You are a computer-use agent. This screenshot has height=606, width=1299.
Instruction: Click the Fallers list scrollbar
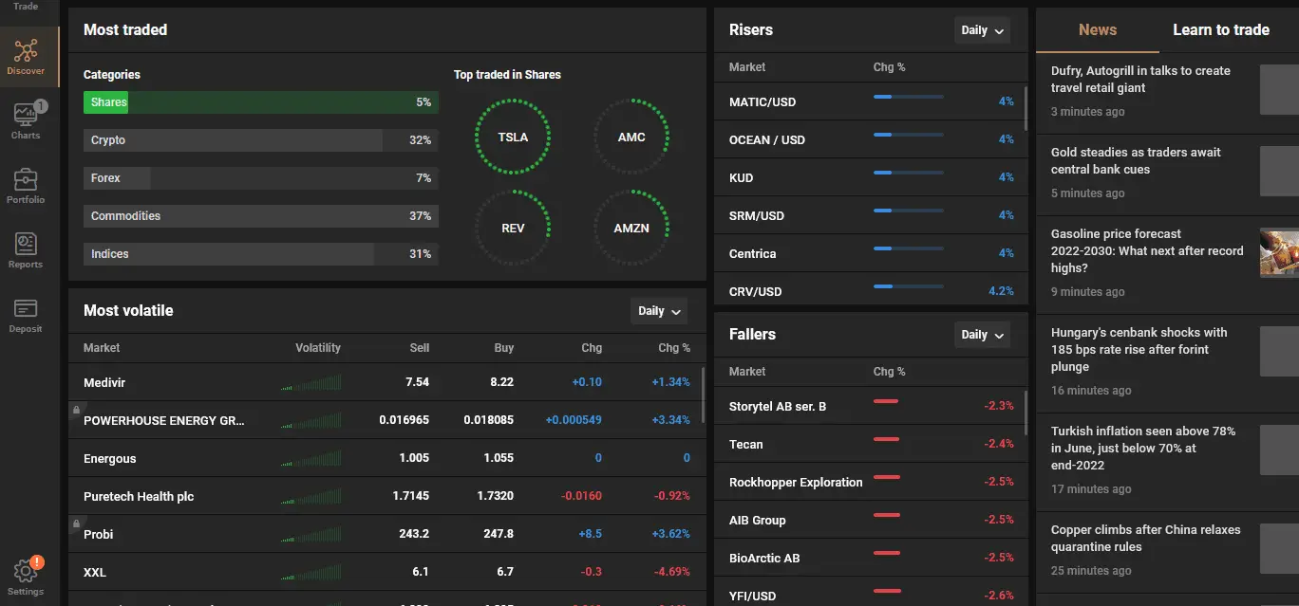point(1026,413)
